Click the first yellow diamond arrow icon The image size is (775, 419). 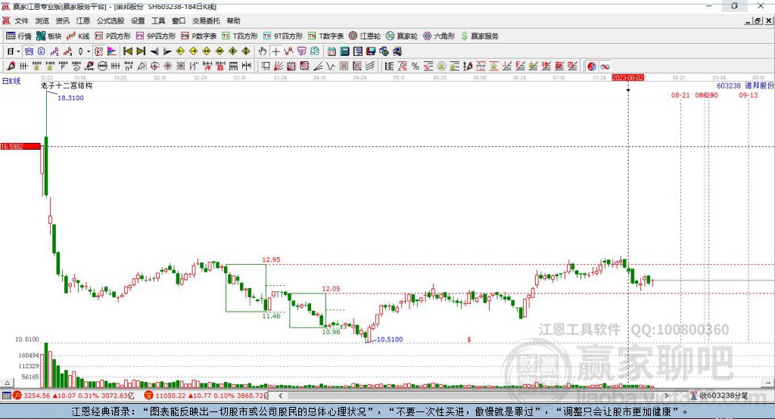(180, 51)
